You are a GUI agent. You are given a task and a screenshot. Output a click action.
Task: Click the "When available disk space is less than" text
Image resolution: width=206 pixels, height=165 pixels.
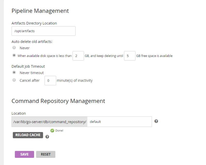(x=45, y=56)
